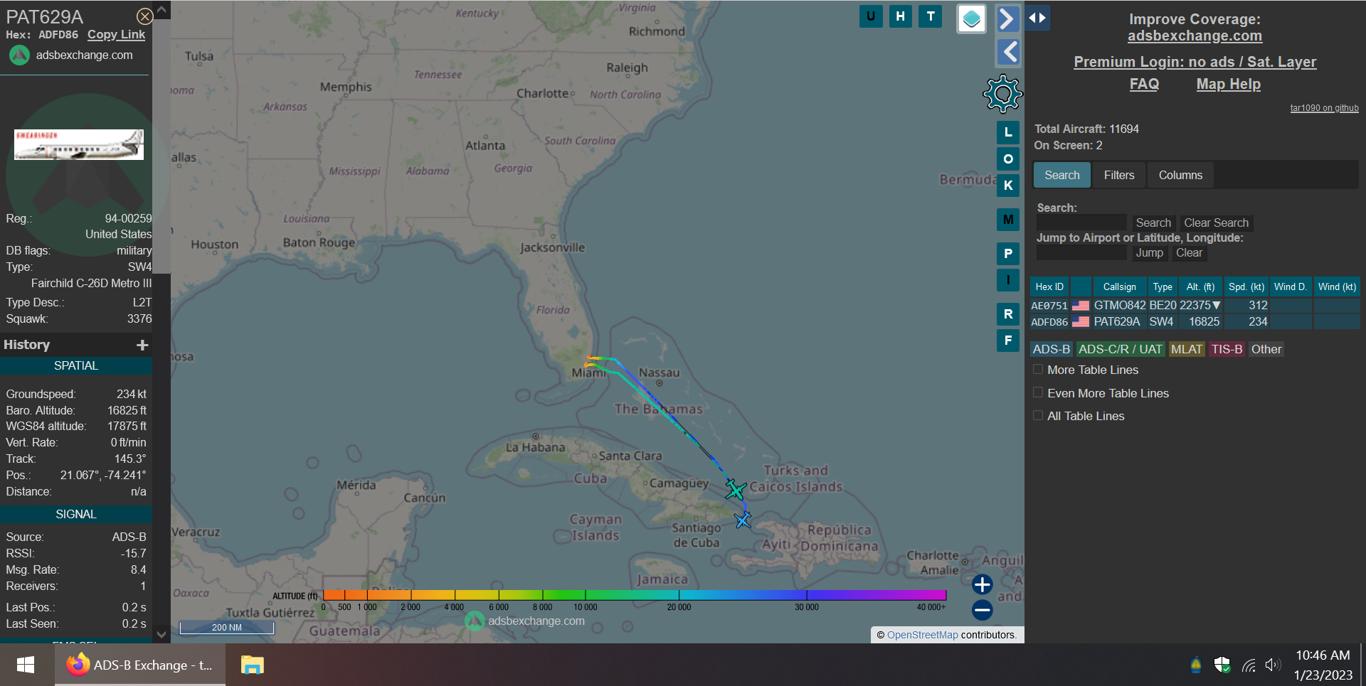Close the PAT629A aircraft info panel

pos(144,16)
